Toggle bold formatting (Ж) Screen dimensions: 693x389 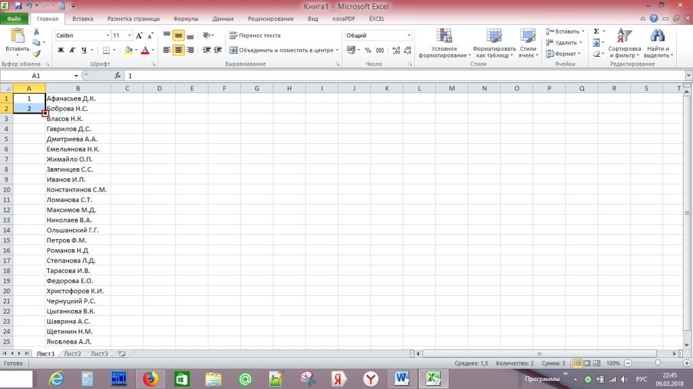point(60,50)
